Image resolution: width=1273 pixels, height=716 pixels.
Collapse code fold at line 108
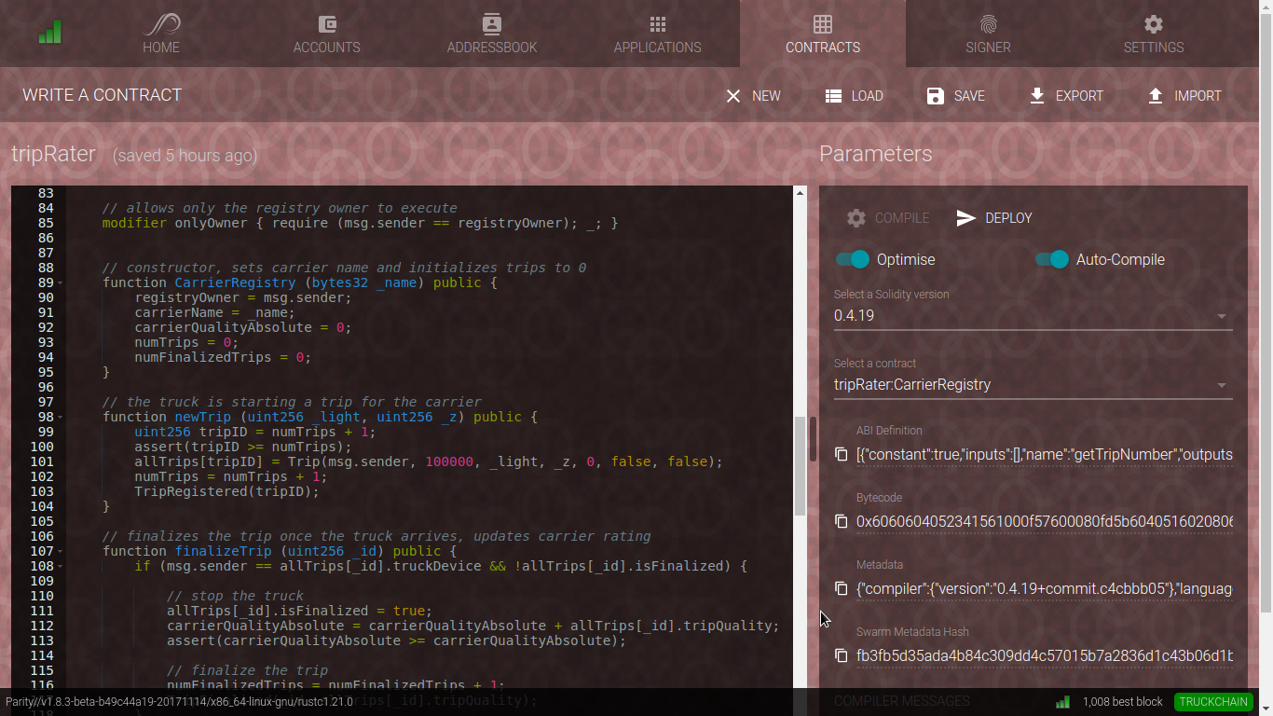(x=61, y=566)
